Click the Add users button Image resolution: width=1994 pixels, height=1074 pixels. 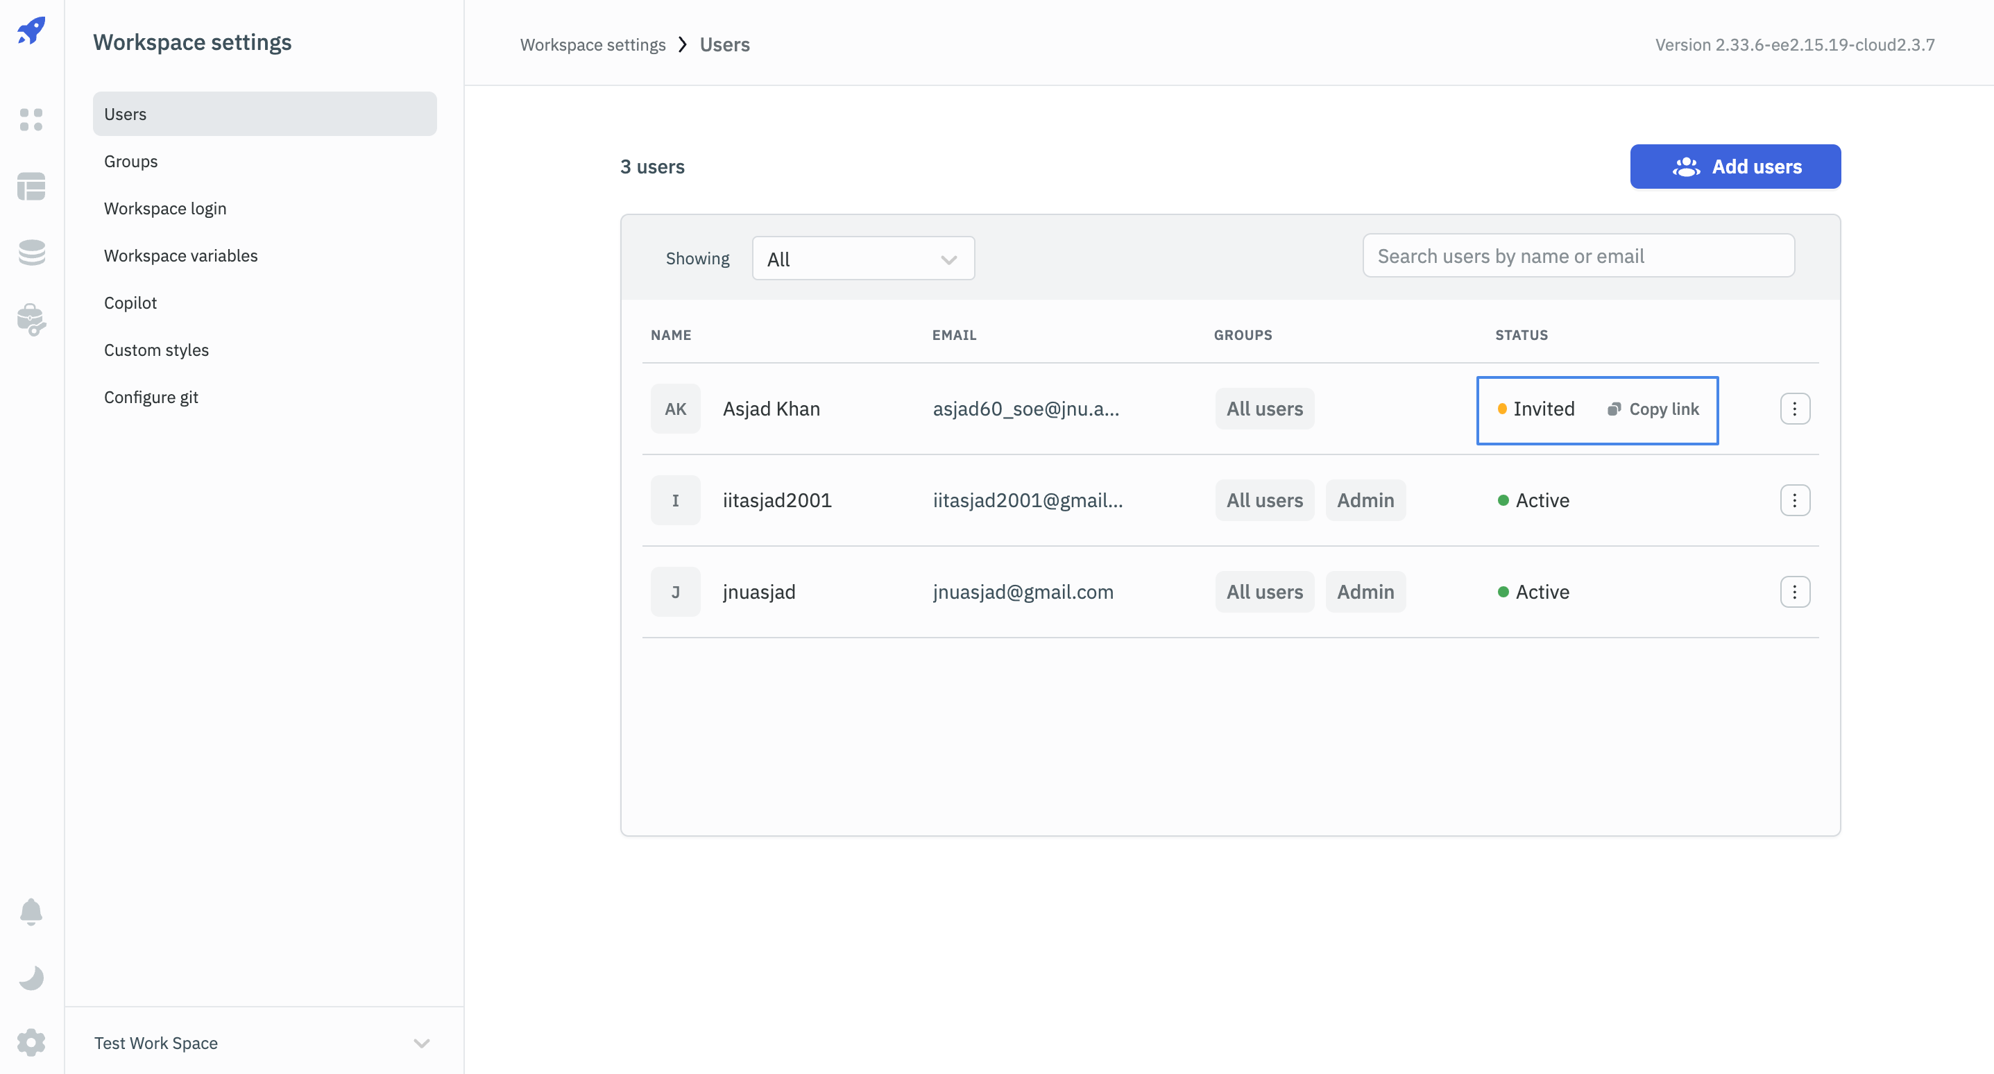click(x=1735, y=167)
